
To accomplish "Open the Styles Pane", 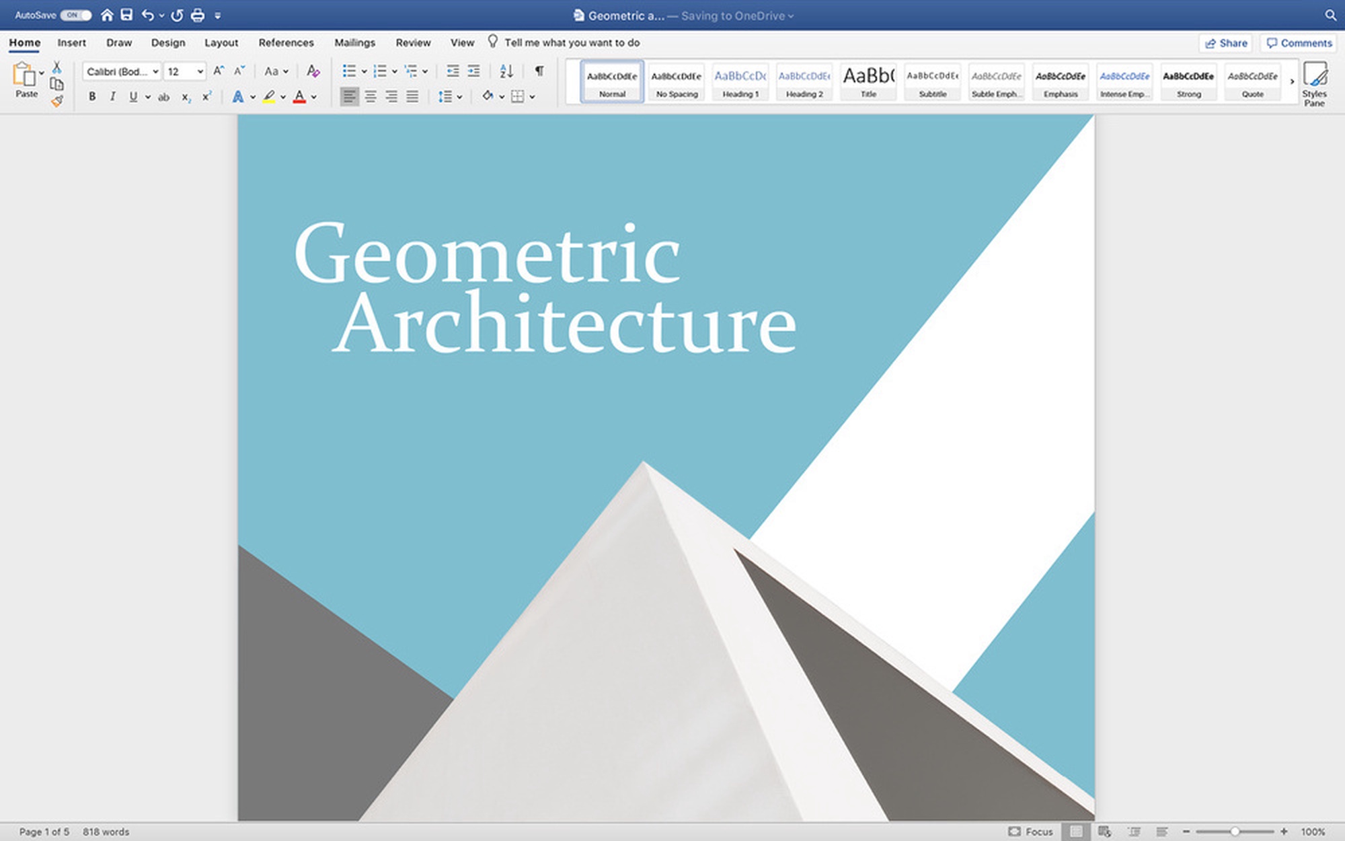I will pos(1314,83).
